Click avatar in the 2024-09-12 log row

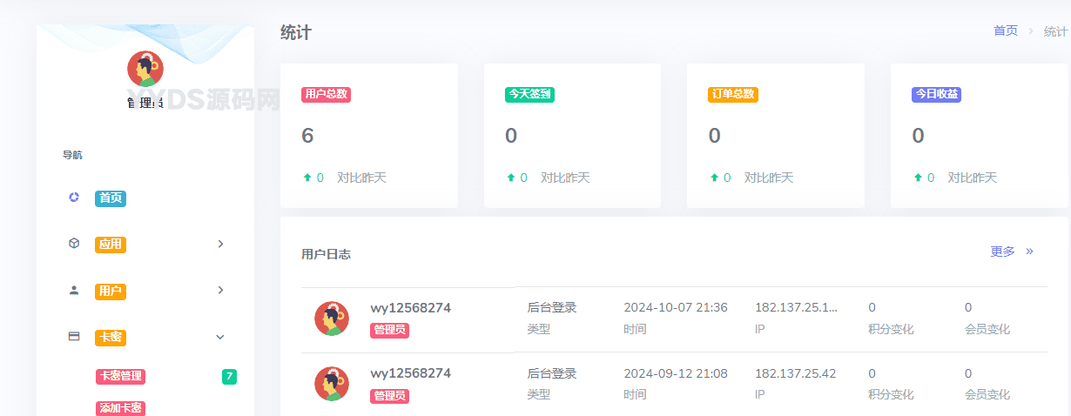pyautogui.click(x=332, y=384)
